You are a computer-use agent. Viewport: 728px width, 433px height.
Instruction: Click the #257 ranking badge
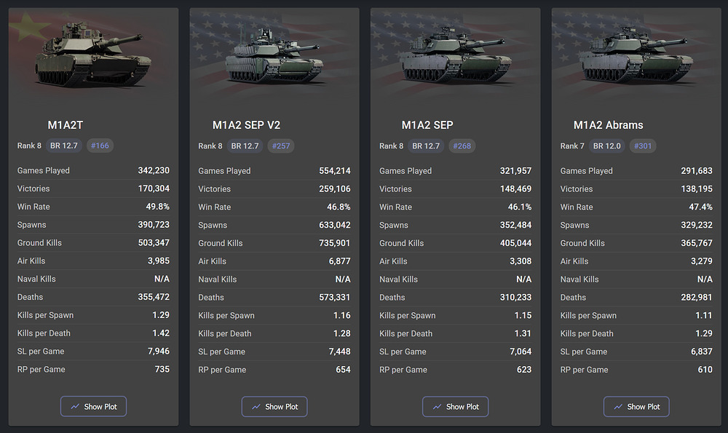pos(281,146)
